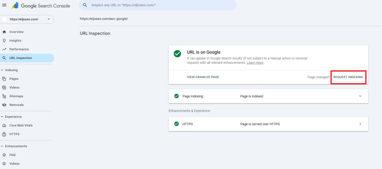Click the Sitemaps tree icon
Viewport: 382px width, 169px height.
pos(4,96)
